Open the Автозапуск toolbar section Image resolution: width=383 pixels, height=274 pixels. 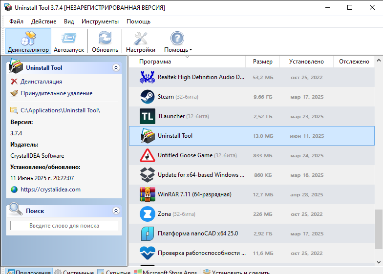[69, 41]
